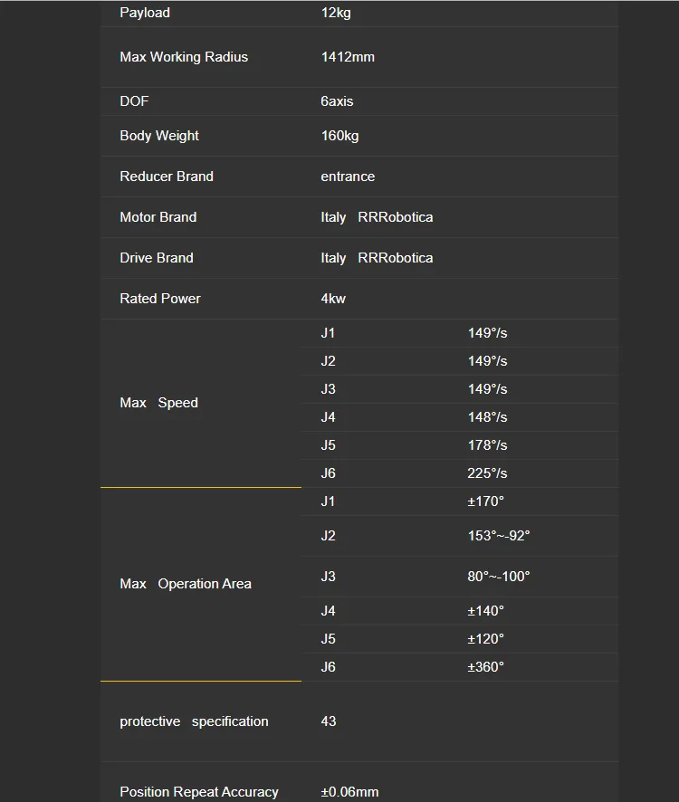Click the Motor Brand label
This screenshot has width=679, height=802.
[158, 217]
